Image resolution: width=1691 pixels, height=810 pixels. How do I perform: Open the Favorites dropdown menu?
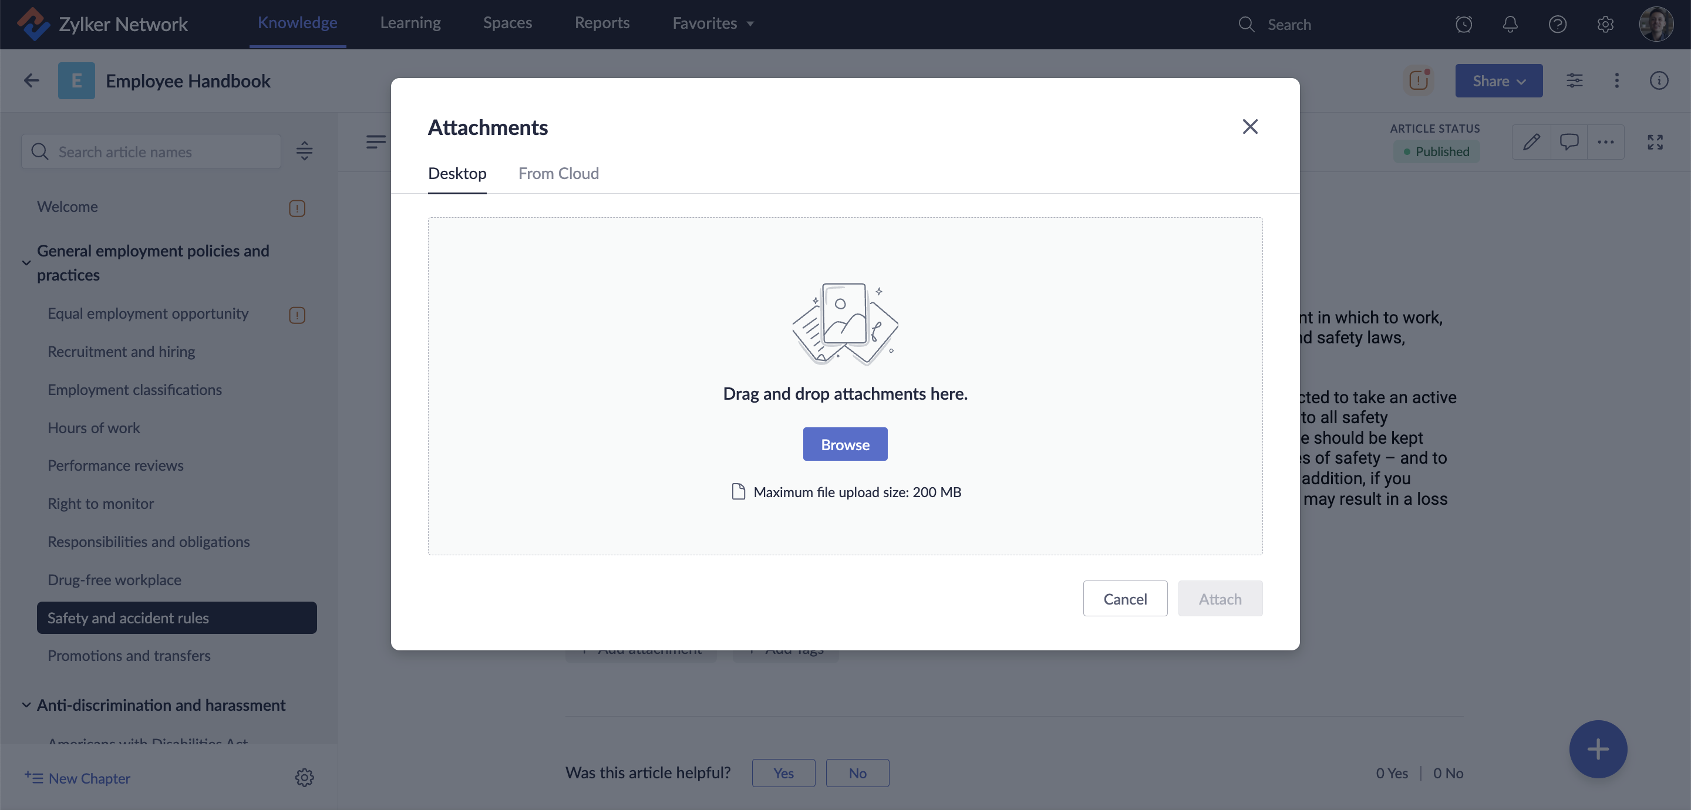[x=713, y=23]
